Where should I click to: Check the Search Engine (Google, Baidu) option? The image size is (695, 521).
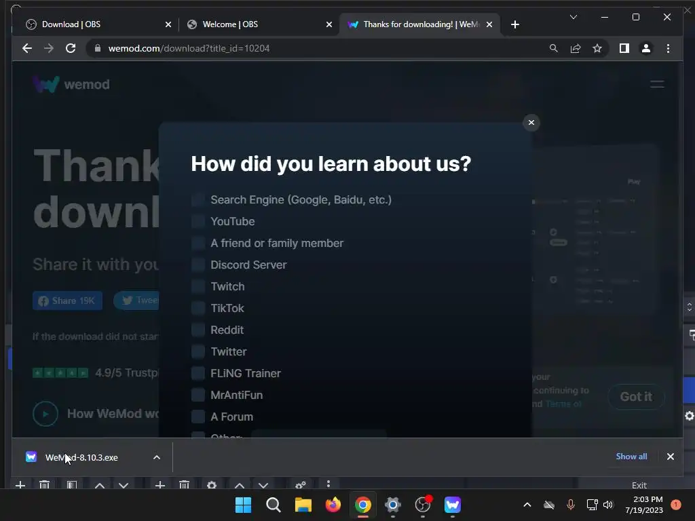tap(198, 200)
